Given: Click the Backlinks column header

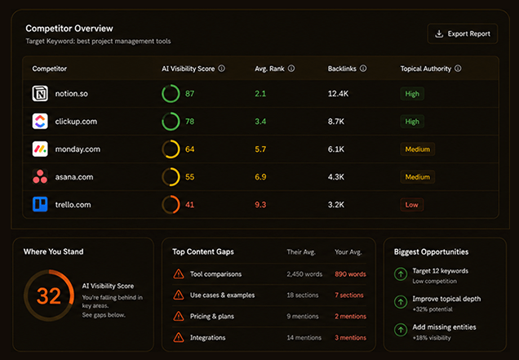Looking at the screenshot, I should coord(342,69).
